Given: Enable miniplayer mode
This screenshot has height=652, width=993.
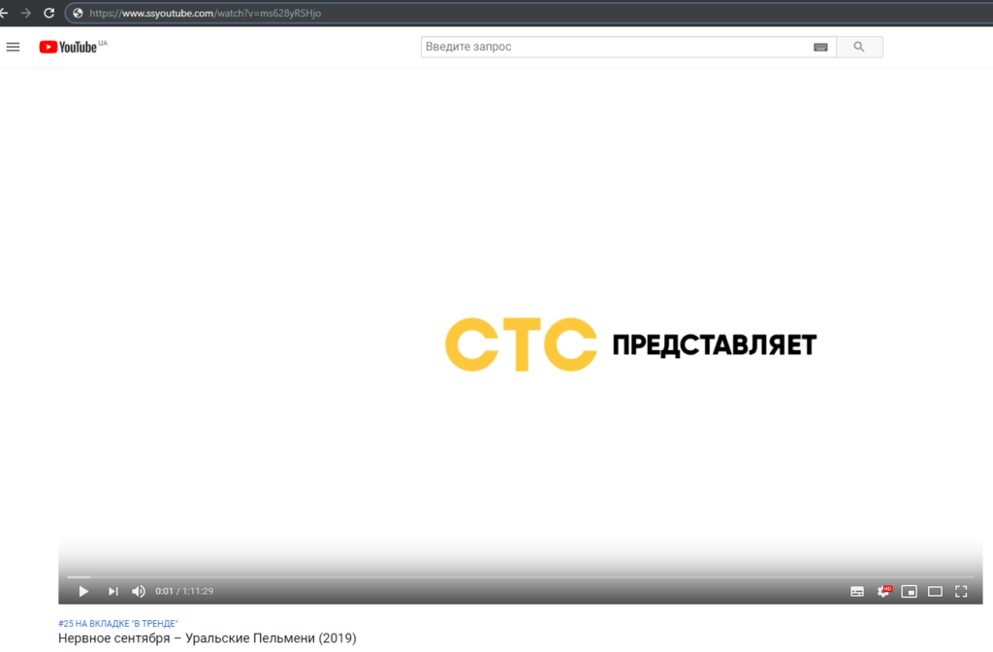Looking at the screenshot, I should [x=909, y=591].
